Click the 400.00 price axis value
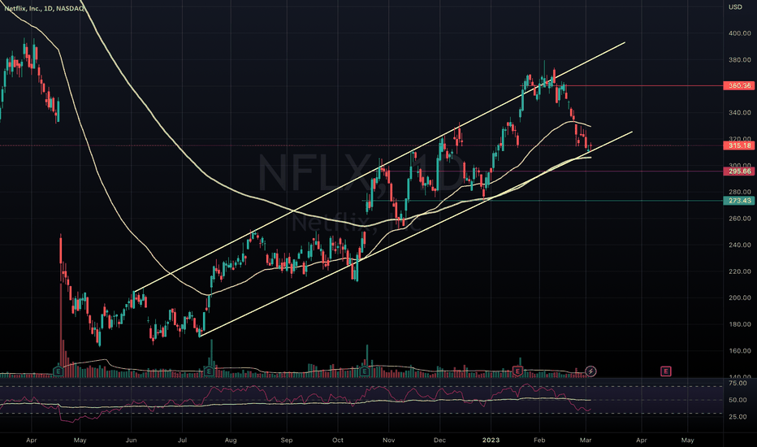The width and height of the screenshot is (757, 447). (740, 33)
